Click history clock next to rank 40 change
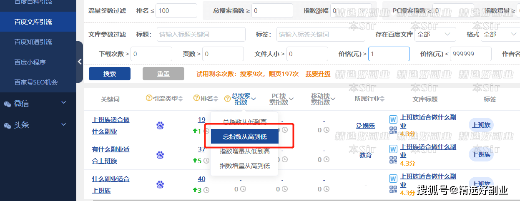The height and width of the screenshot is (201, 520). click(x=206, y=190)
